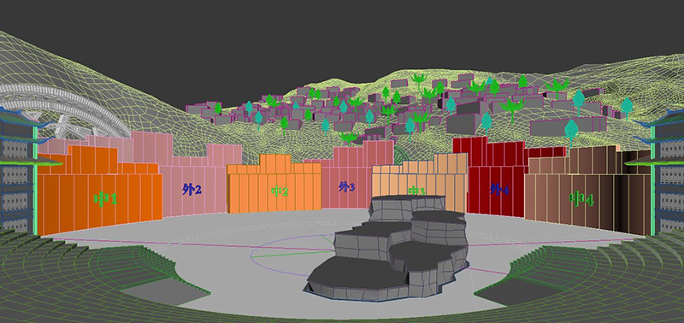
Task: Select the green palm tree above 外3
Action: pos(348,138)
